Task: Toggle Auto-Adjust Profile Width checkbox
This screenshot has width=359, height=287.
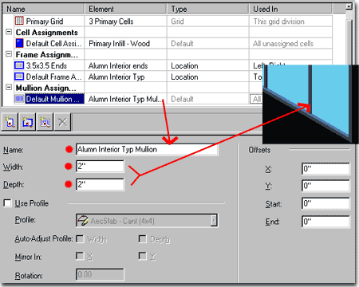Action: (x=80, y=239)
